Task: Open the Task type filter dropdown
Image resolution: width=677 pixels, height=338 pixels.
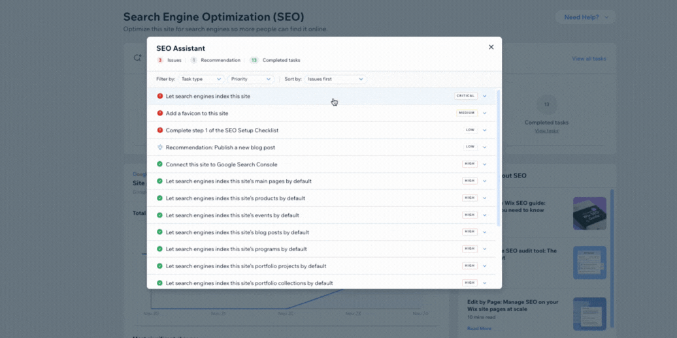Action: [x=201, y=80]
